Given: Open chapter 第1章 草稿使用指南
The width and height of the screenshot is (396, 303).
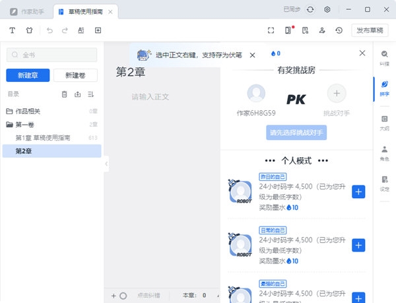Looking at the screenshot, I should (x=51, y=137).
